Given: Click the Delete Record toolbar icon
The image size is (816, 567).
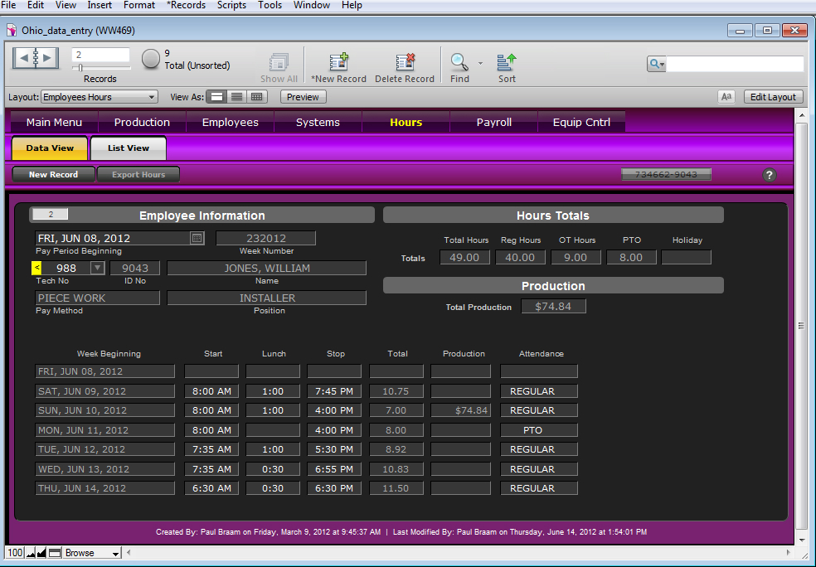Looking at the screenshot, I should 405,63.
